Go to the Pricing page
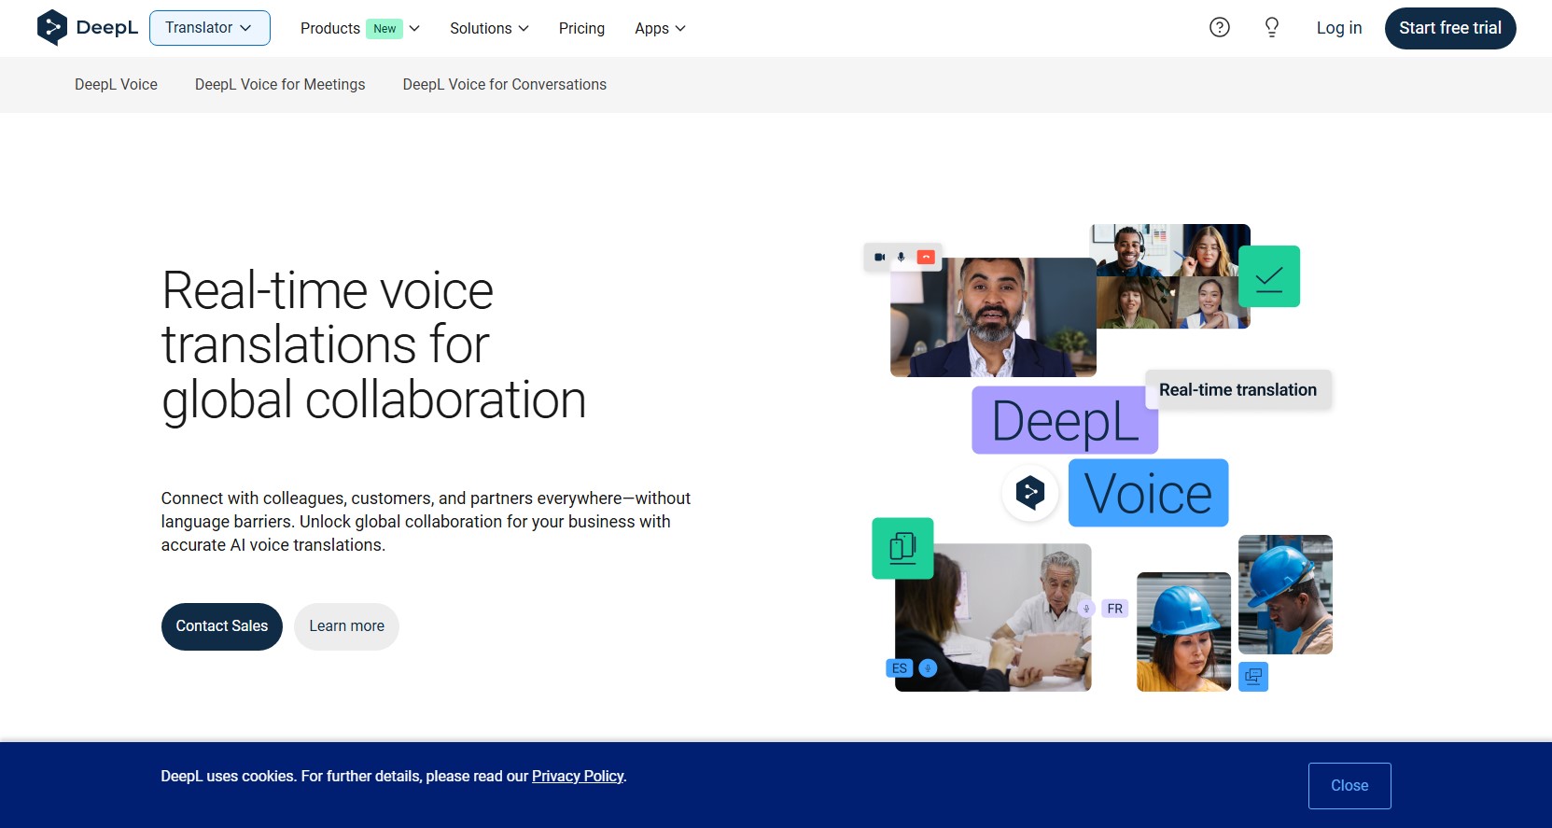 point(581,29)
